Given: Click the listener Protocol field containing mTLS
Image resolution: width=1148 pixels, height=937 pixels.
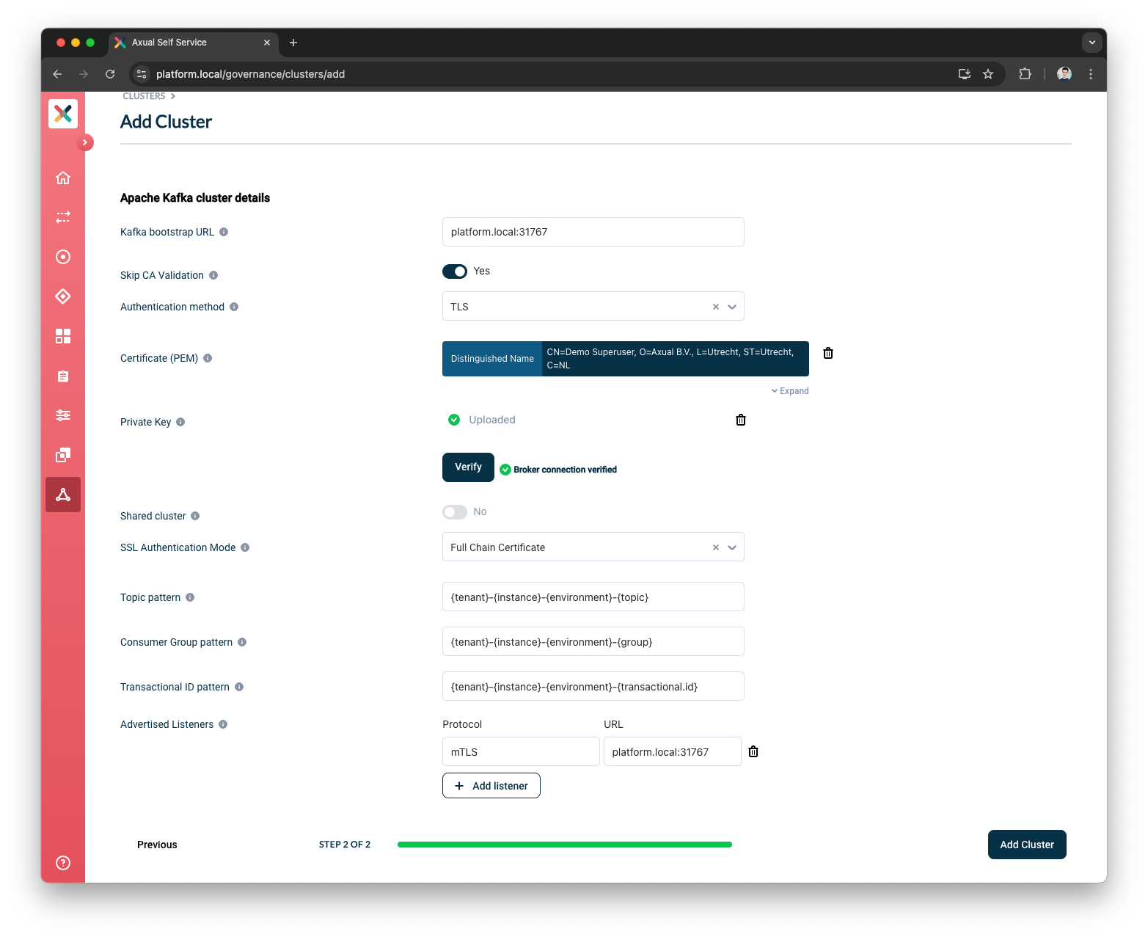Looking at the screenshot, I should click(x=521, y=751).
